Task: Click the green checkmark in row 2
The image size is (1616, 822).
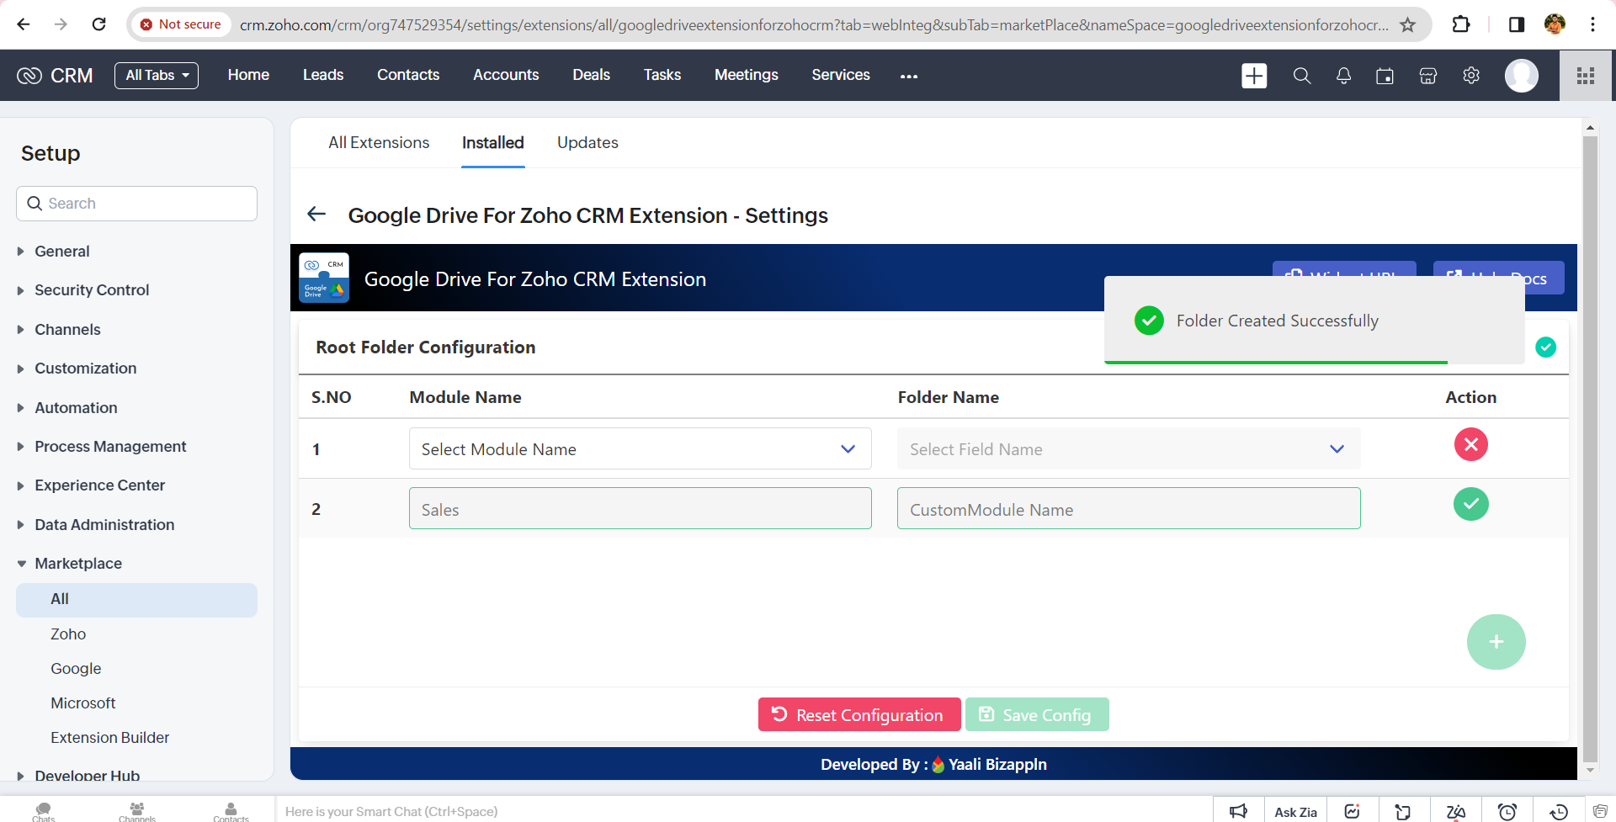Action: tap(1470, 504)
